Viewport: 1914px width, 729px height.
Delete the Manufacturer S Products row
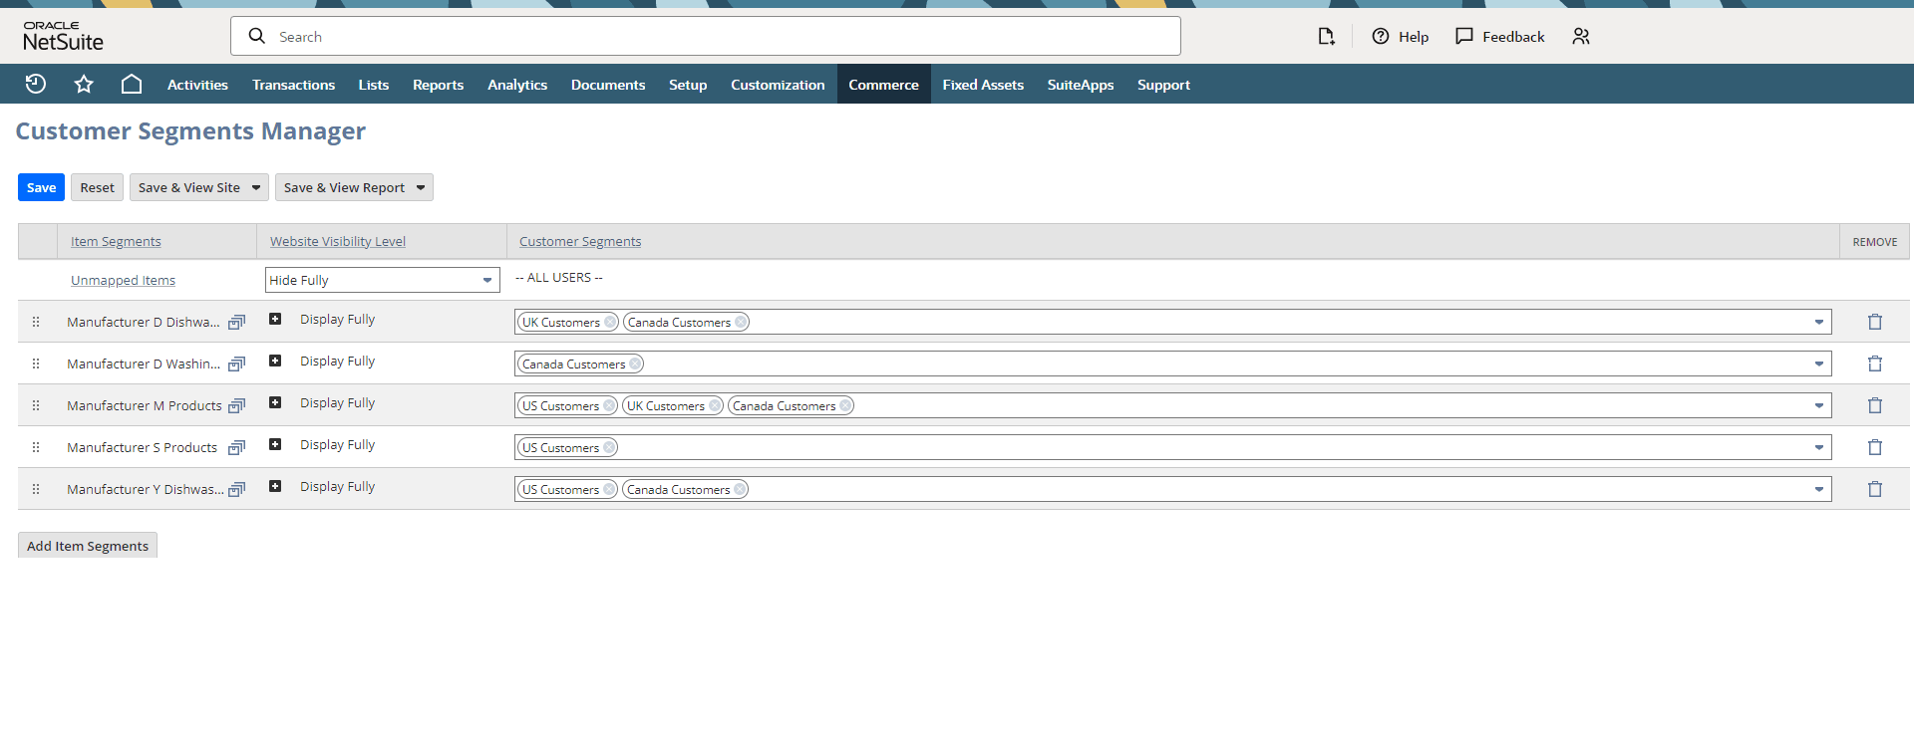point(1875,447)
